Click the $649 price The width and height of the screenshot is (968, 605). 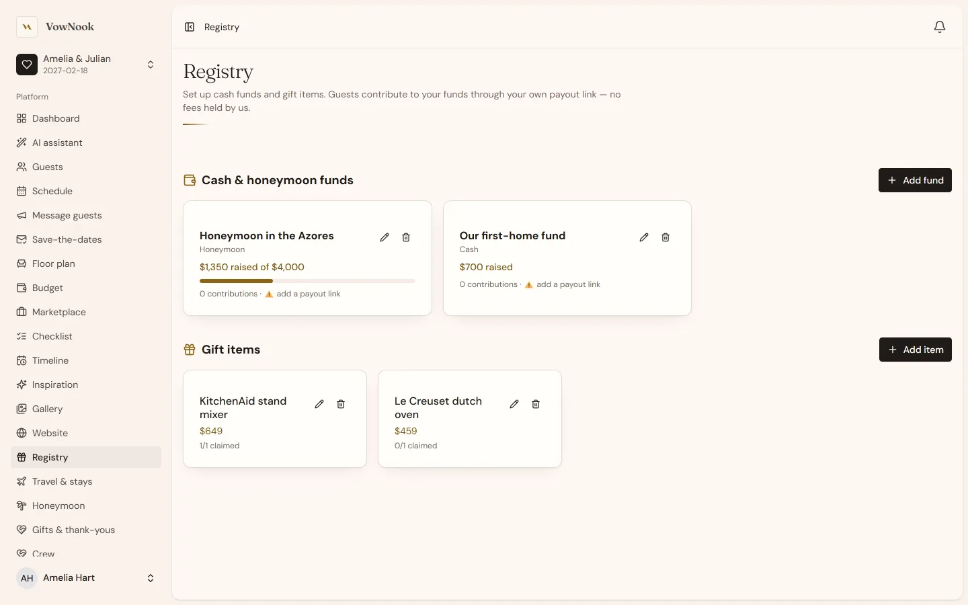(x=211, y=431)
